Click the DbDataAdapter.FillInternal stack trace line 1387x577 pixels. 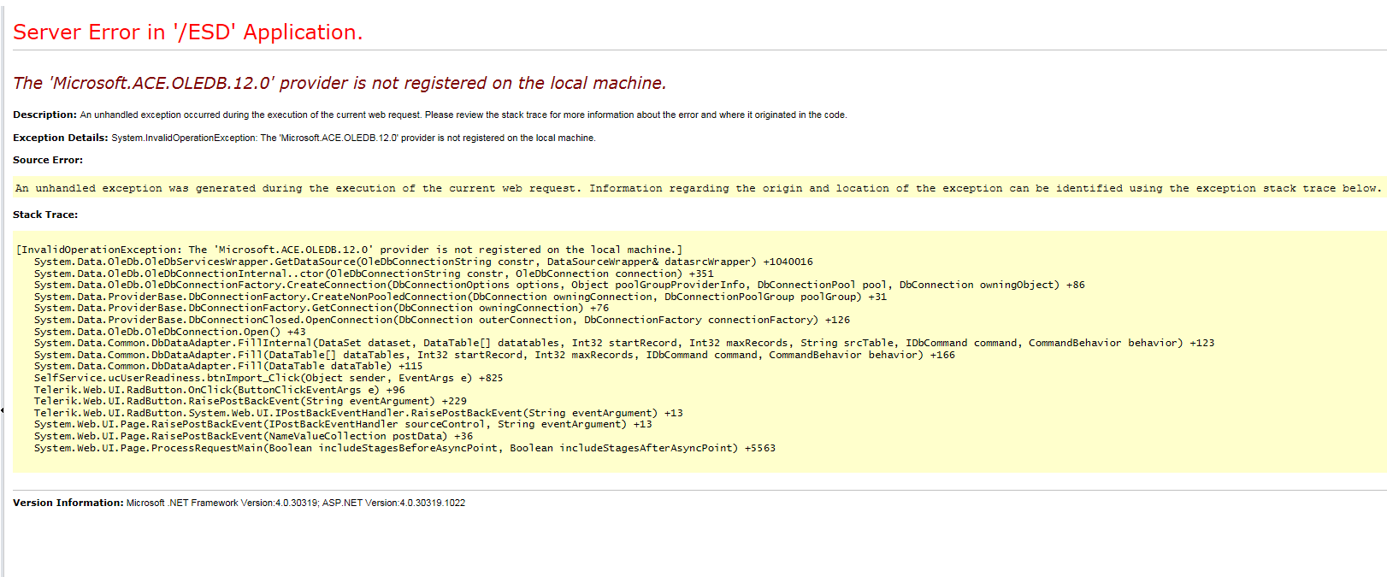click(x=624, y=343)
